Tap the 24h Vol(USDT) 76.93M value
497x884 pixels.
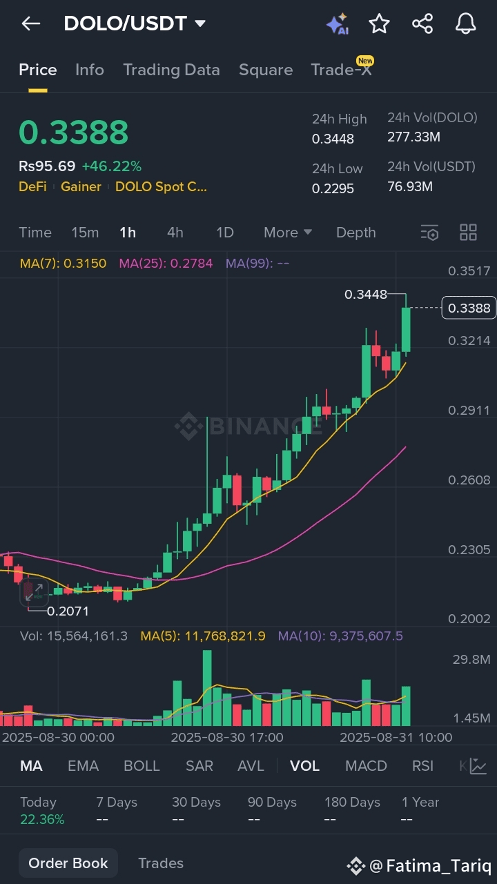(x=410, y=186)
